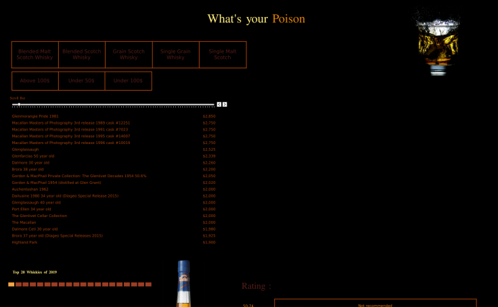Select 'Brora 37 year old (Diageo Special Releases 2015)'
Image resolution: width=498 pixels, height=307 pixels.
57,236
